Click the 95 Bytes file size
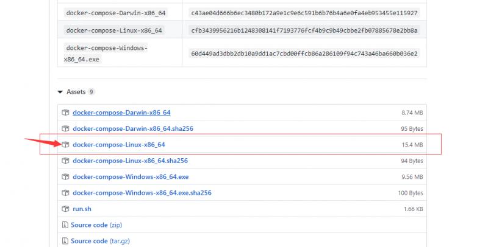 click(x=412, y=129)
